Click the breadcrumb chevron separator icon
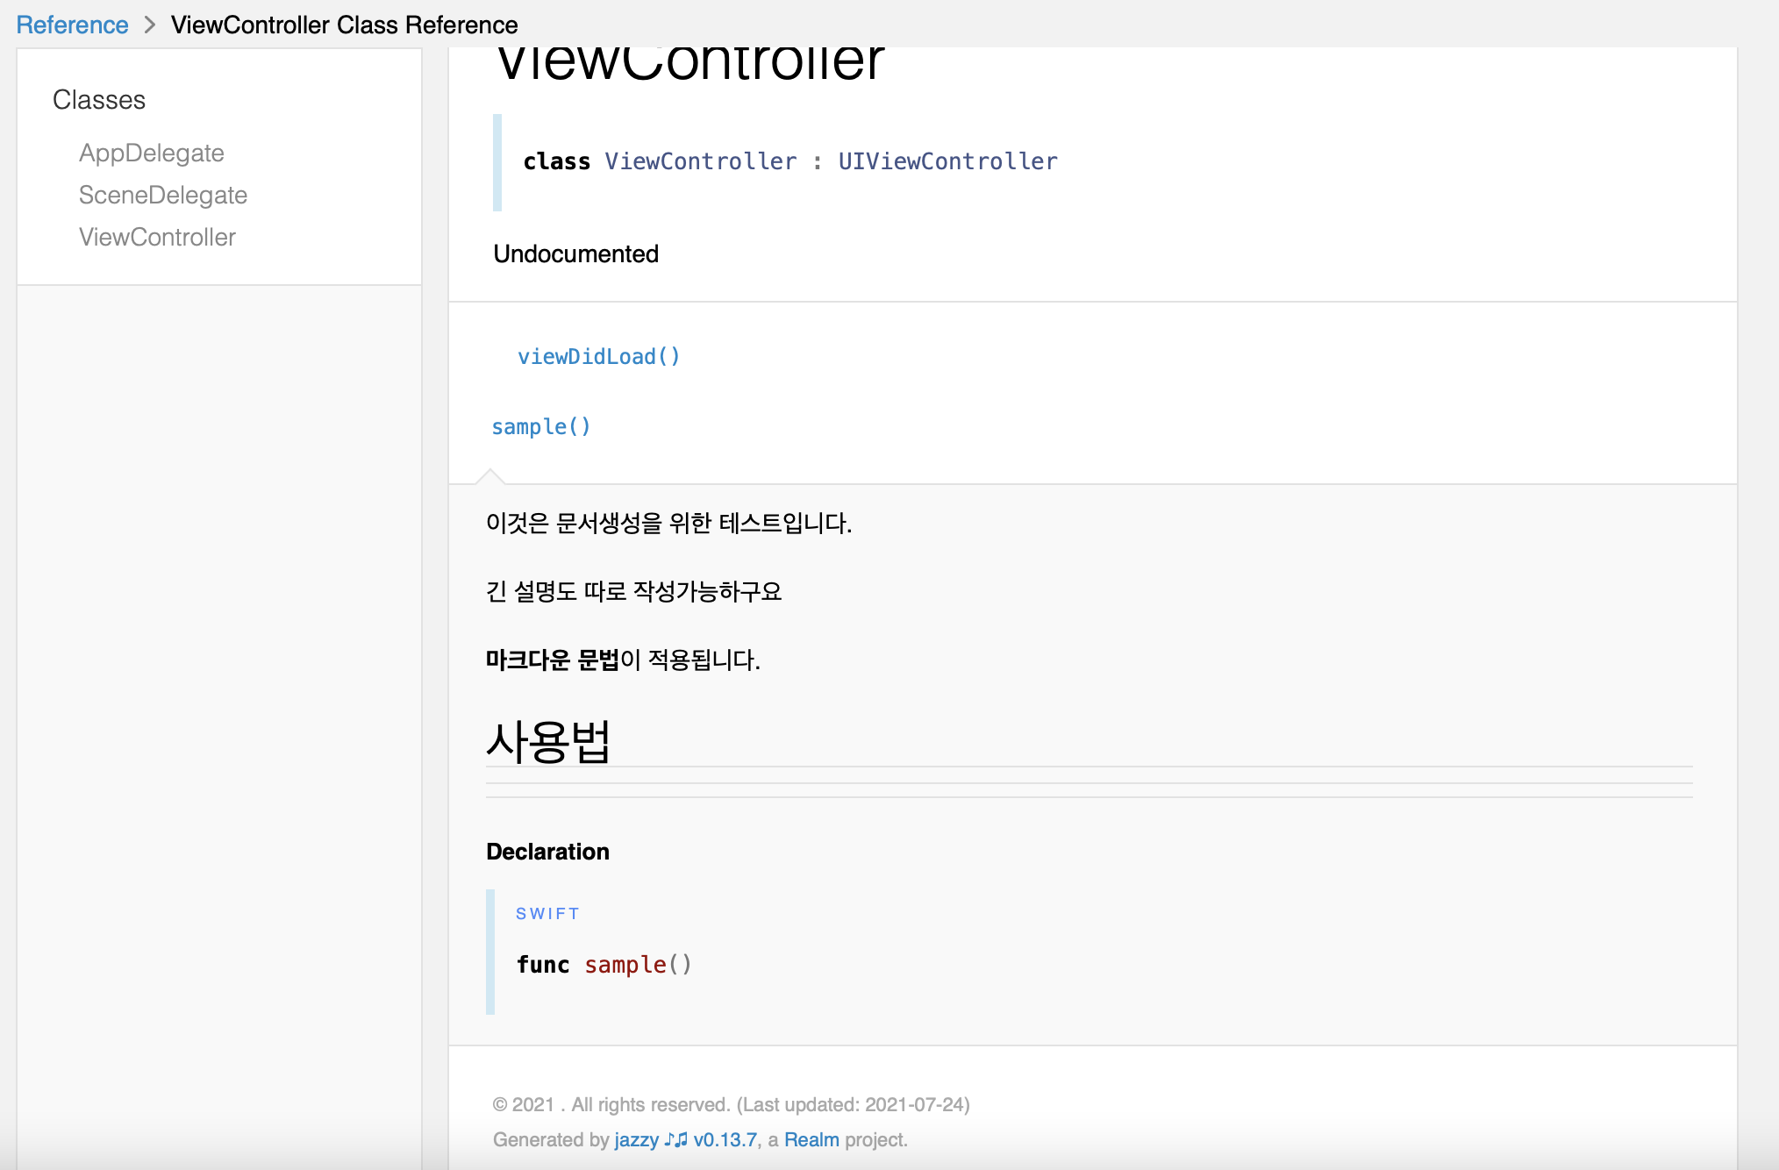The image size is (1779, 1170). pyautogui.click(x=150, y=25)
